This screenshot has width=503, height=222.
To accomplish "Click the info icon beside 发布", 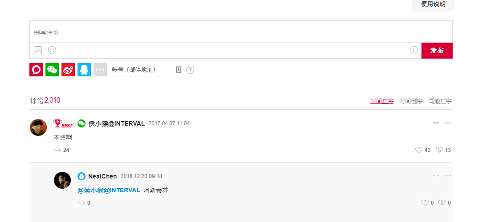I will pos(414,50).
